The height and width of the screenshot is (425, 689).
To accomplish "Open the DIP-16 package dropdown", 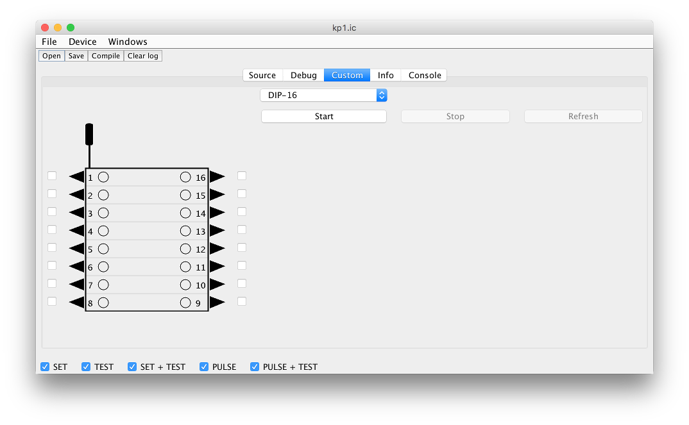I will tap(323, 95).
